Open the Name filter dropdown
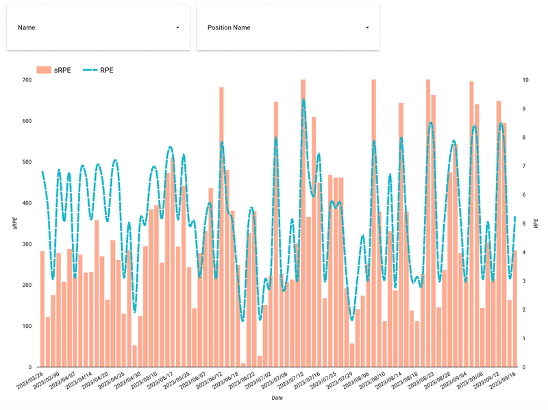 [98, 27]
